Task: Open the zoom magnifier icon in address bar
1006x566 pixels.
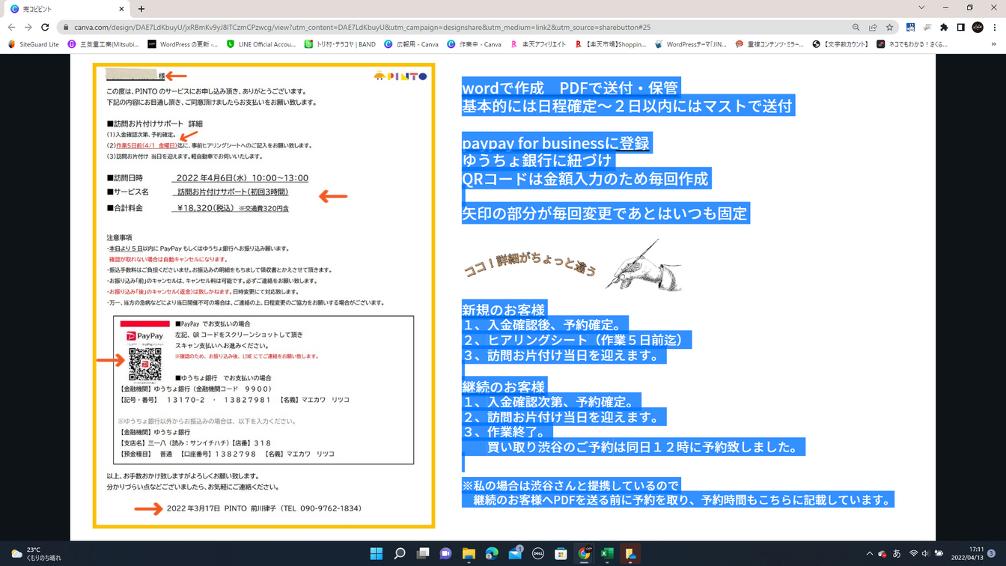Action: coord(856,27)
